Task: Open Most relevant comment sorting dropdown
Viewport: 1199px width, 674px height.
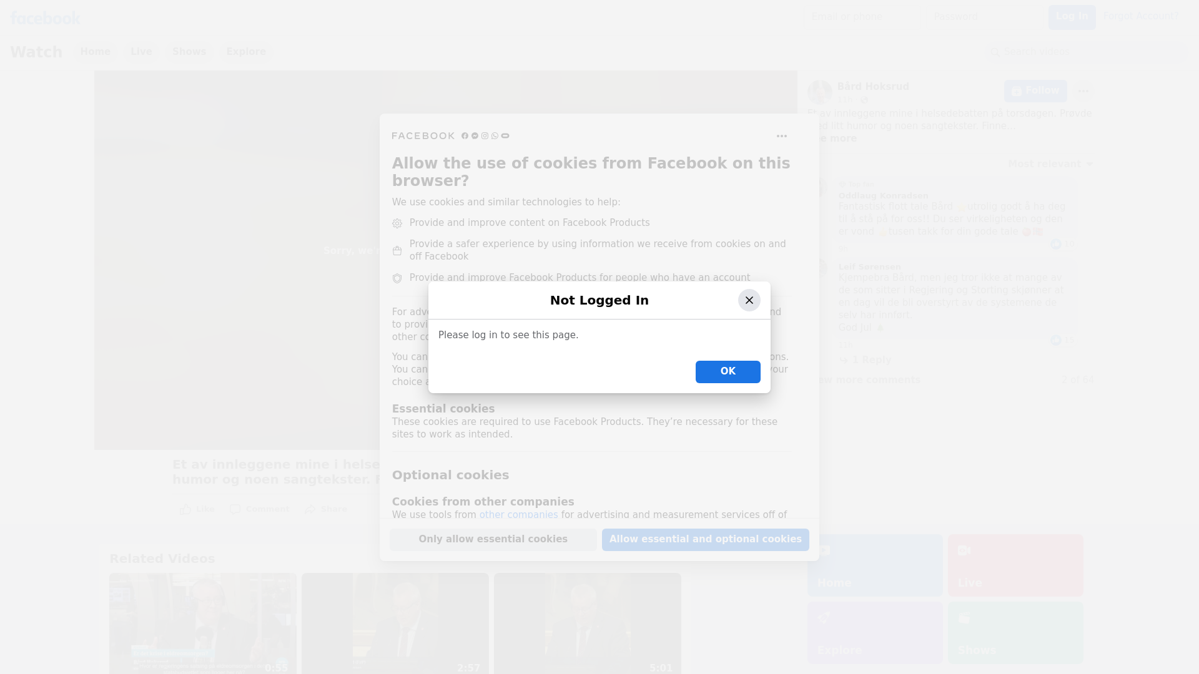Action: [1050, 164]
